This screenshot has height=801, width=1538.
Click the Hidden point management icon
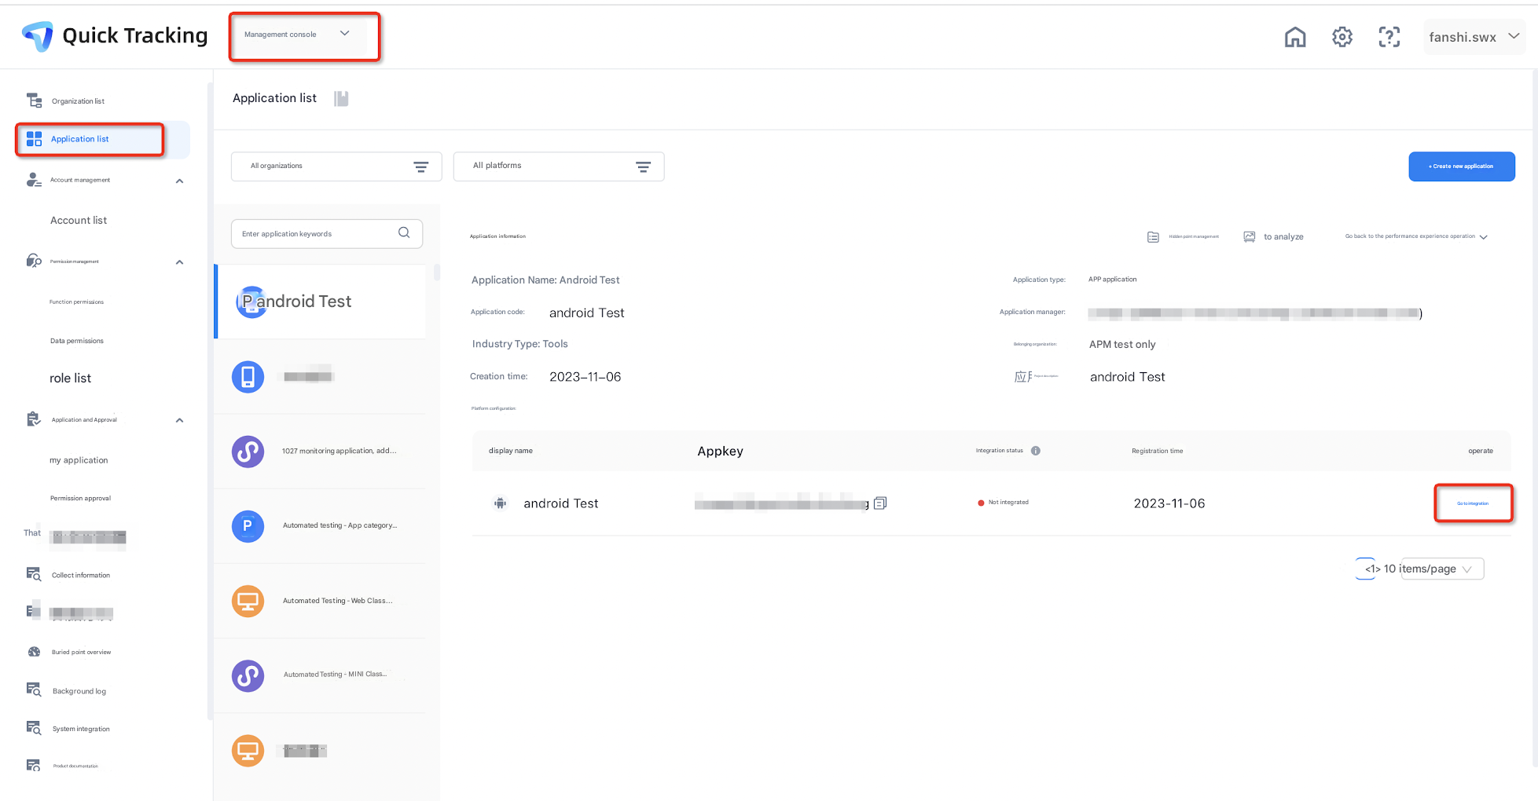1153,236
